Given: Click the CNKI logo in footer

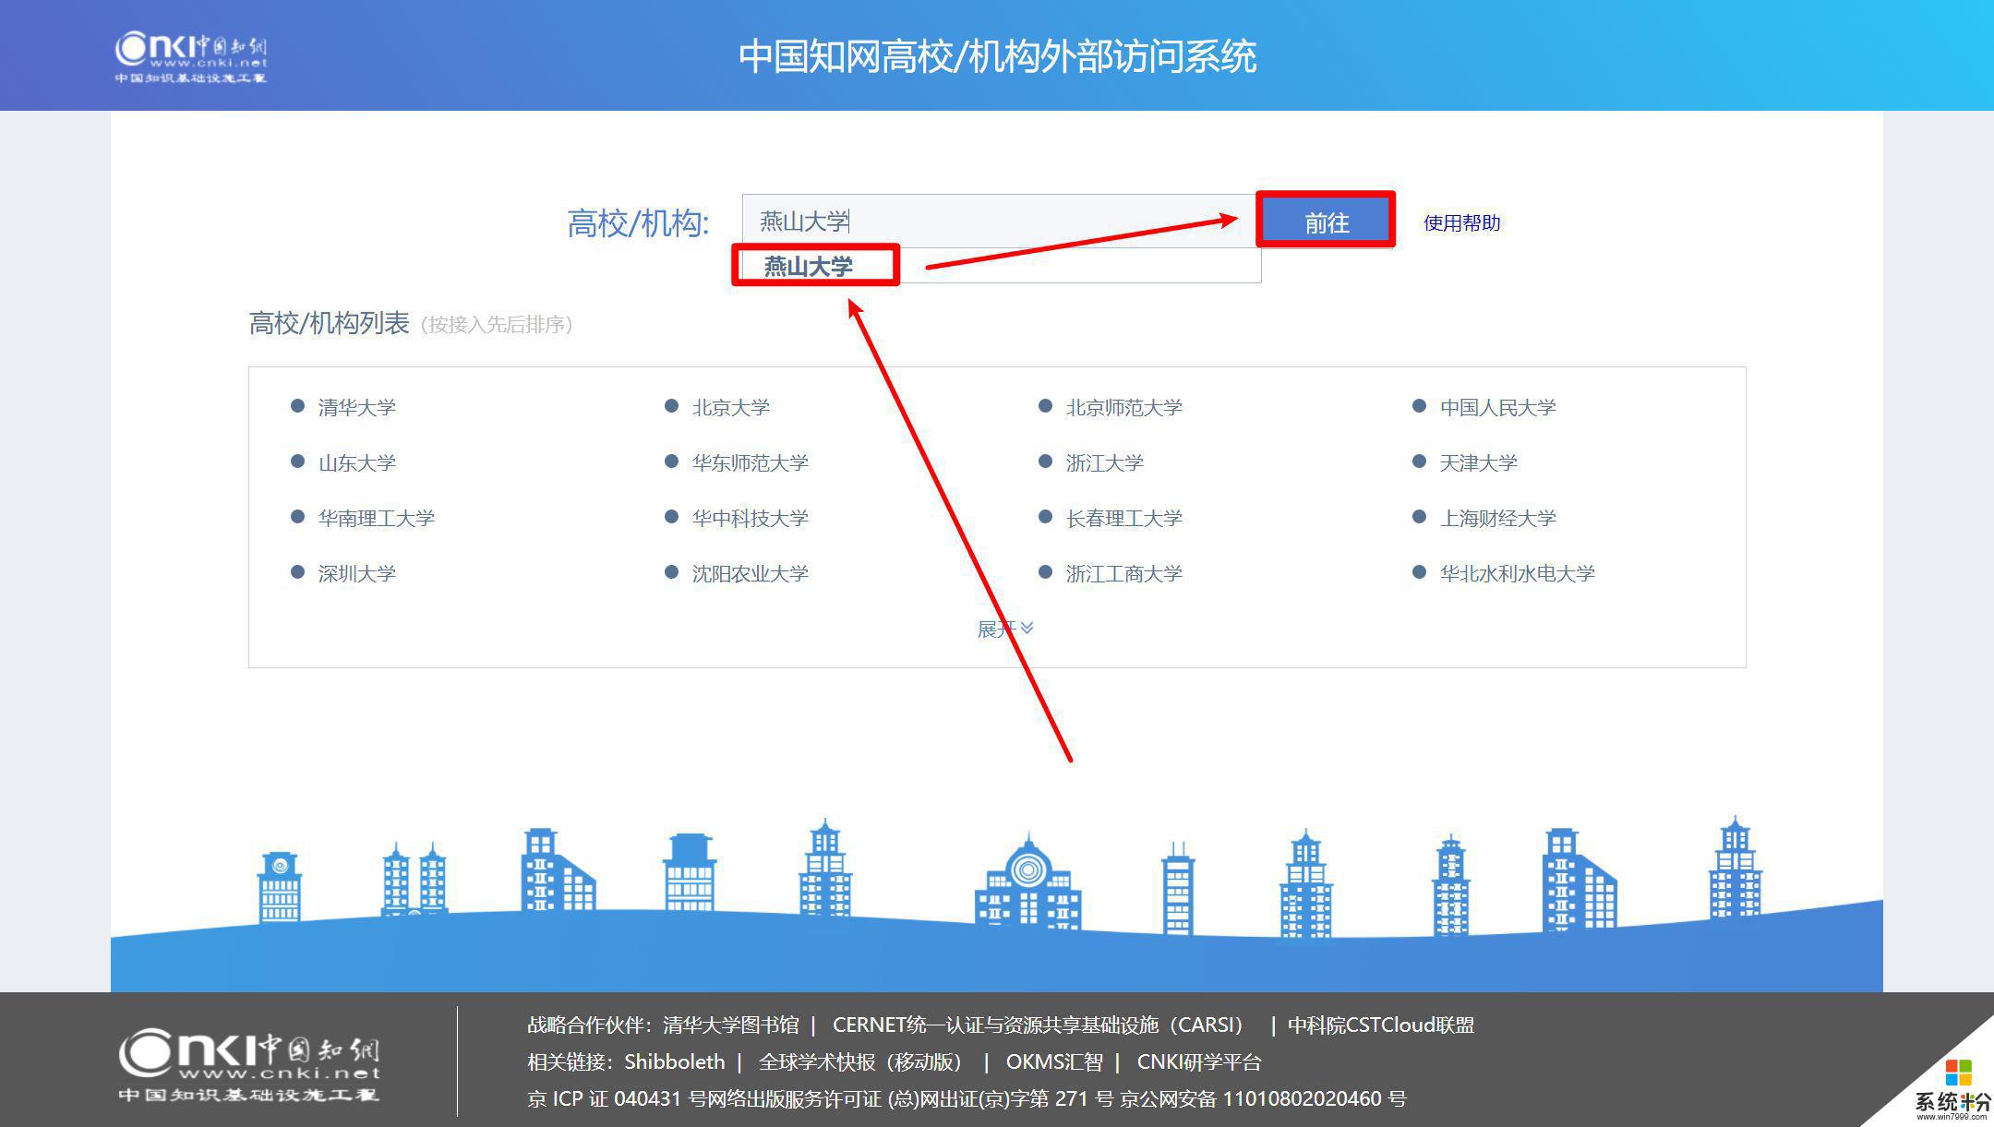Looking at the screenshot, I should click(x=249, y=1064).
